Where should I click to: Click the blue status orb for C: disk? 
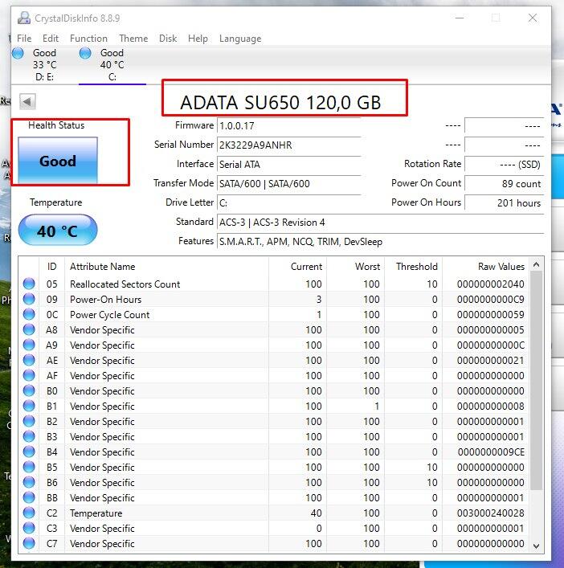tap(85, 53)
